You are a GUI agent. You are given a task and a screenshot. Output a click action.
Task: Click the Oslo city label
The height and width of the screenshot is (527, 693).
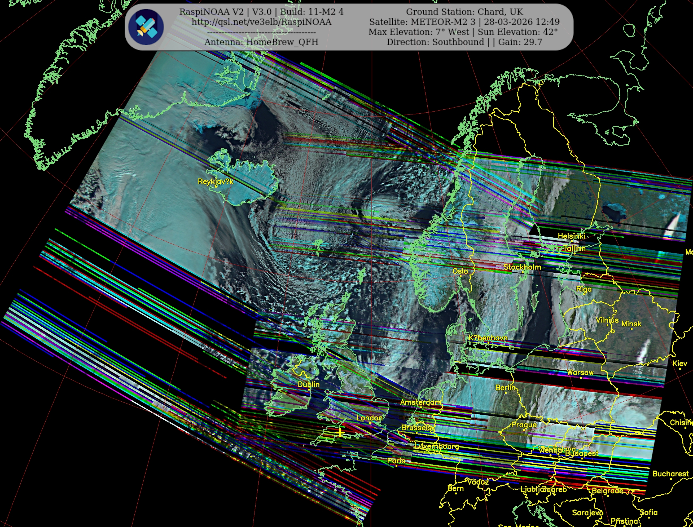pyautogui.click(x=460, y=271)
